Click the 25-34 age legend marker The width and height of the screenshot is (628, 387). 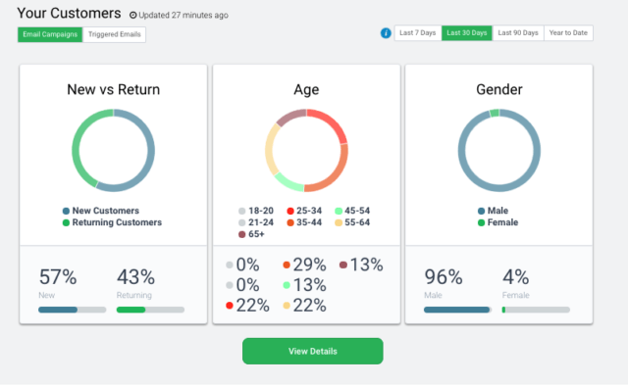coord(290,211)
